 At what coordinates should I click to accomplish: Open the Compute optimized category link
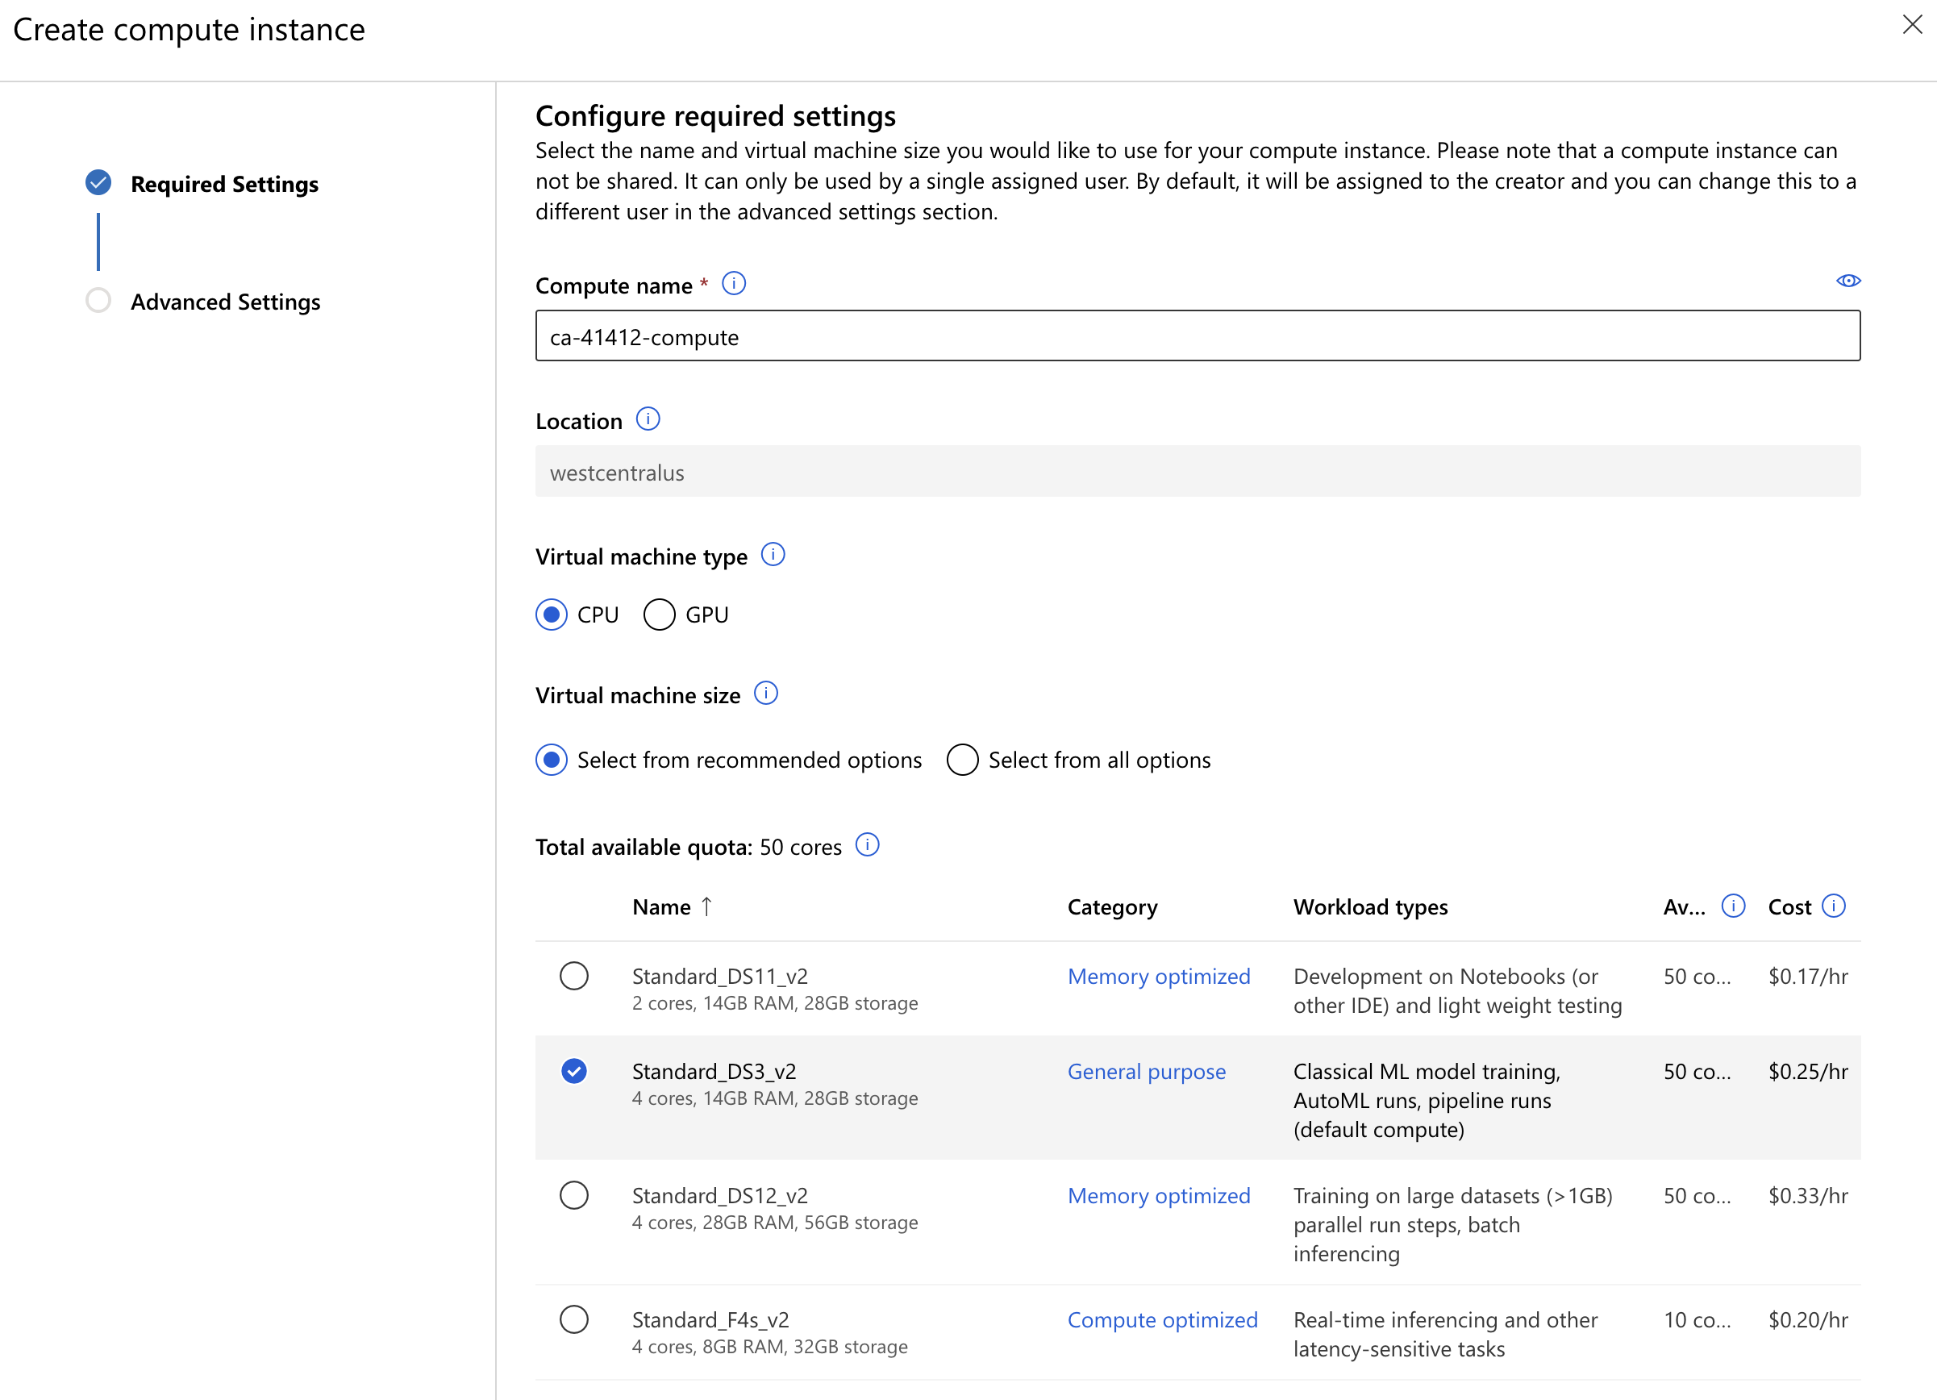pyautogui.click(x=1162, y=1319)
